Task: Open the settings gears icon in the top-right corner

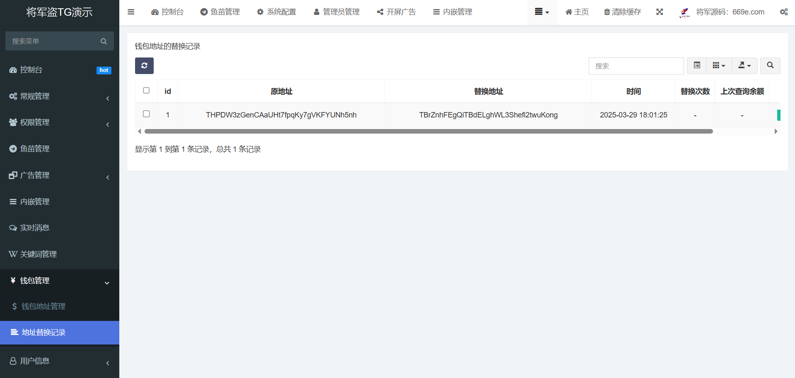Action: click(783, 12)
